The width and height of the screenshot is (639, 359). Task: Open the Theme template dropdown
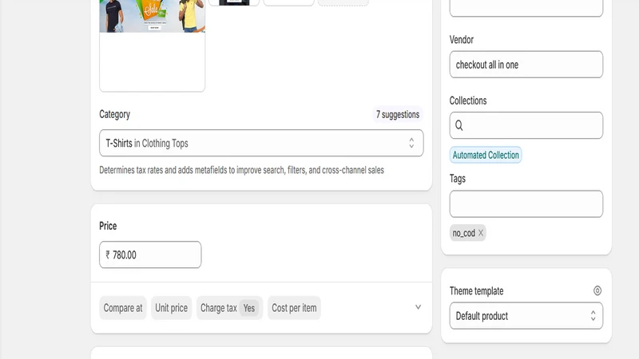526,316
